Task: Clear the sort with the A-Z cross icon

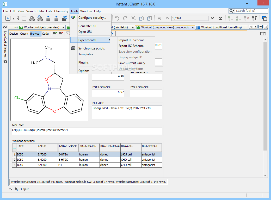Action: tap(246, 18)
